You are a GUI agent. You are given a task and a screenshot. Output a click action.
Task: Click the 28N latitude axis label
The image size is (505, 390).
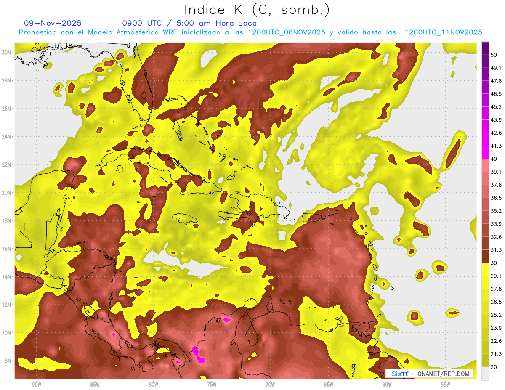click(7, 80)
